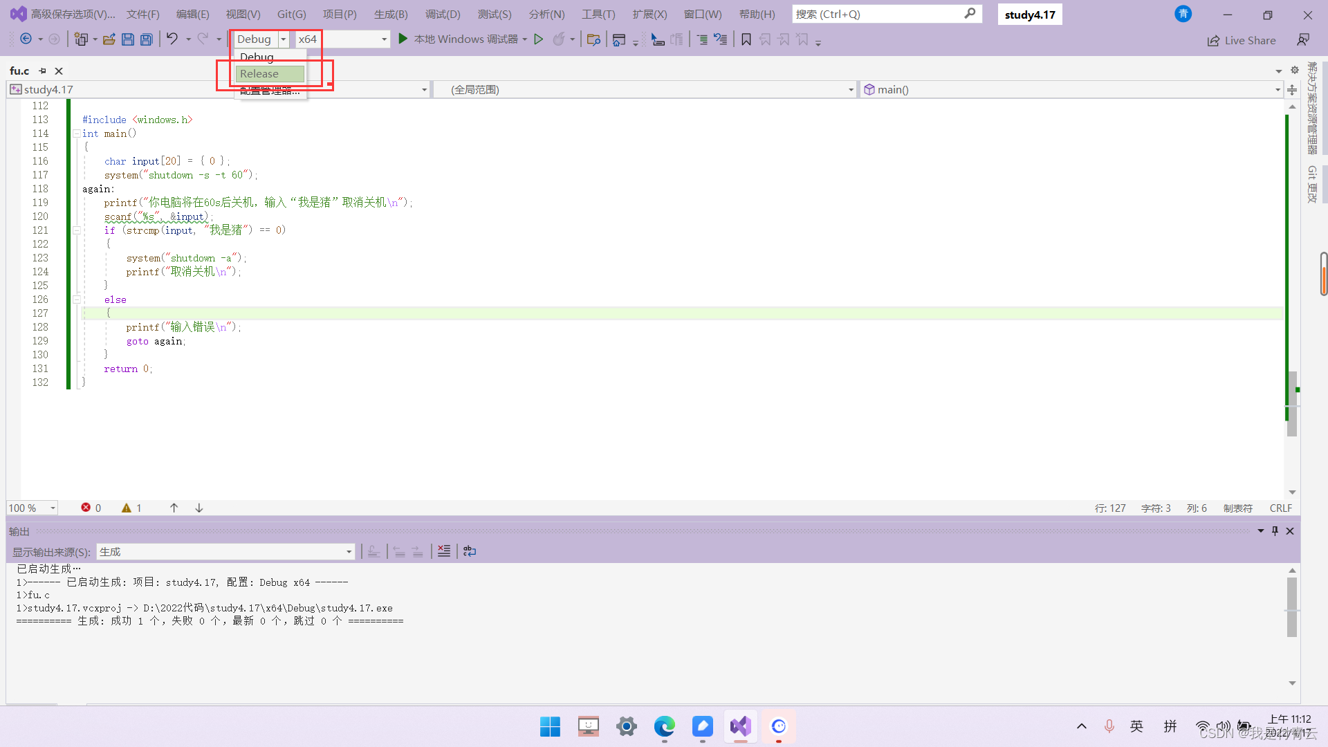This screenshot has height=747, width=1328.
Task: Click the Open File folder icon
Action: click(x=109, y=39)
